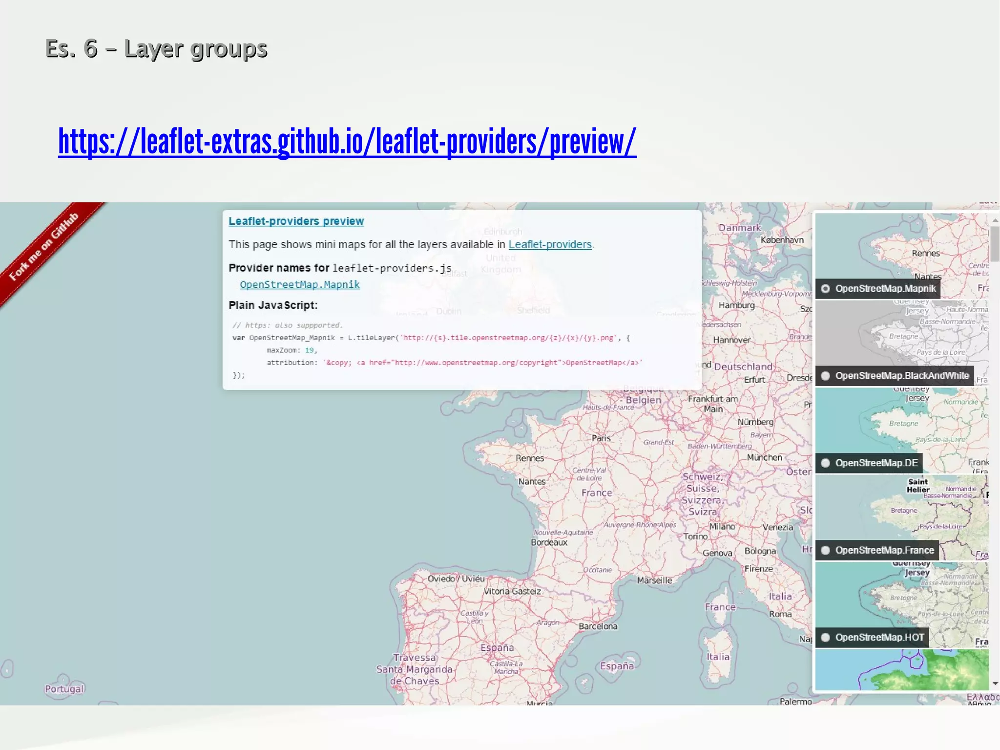The width and height of the screenshot is (1000, 750).
Task: Click the Fork me on GitHub ribbon
Action: (x=44, y=247)
